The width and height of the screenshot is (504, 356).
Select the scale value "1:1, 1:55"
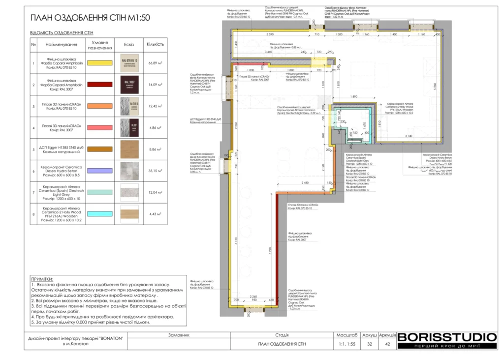(x=347, y=344)
